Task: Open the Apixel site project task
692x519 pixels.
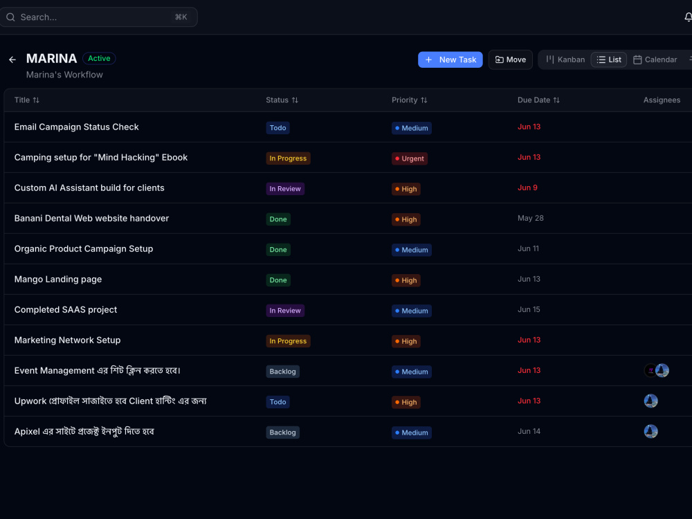Action: click(84, 432)
